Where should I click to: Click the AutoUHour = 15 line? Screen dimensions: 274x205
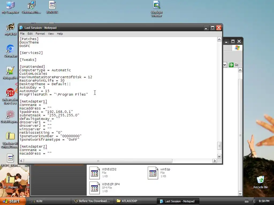[x=35, y=91]
